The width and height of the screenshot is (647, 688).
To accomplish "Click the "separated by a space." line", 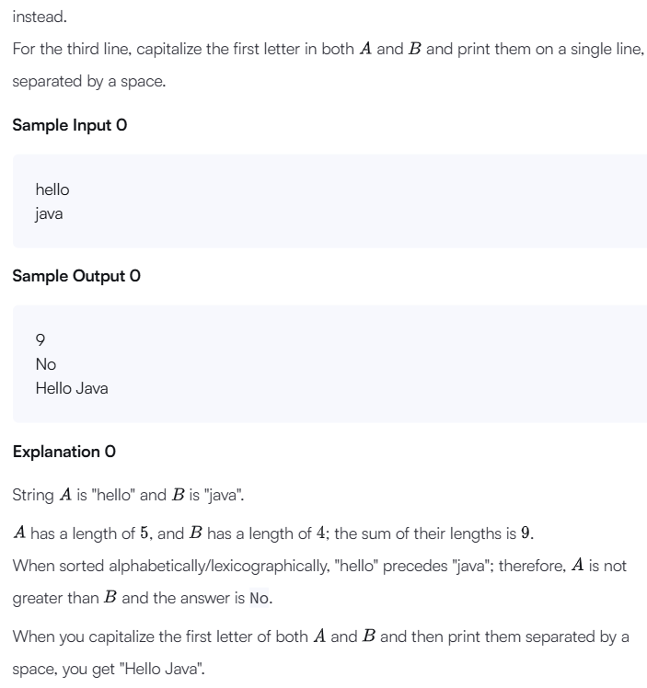I will point(89,82).
